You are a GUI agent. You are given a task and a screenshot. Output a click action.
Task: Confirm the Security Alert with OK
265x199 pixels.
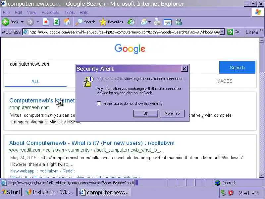click(146, 113)
